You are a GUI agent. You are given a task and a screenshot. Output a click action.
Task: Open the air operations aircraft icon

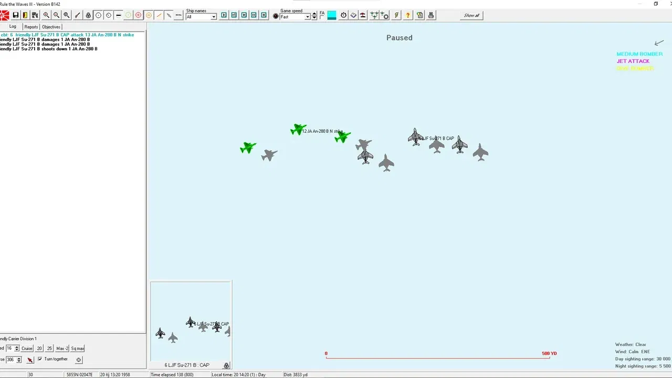tap(374, 15)
